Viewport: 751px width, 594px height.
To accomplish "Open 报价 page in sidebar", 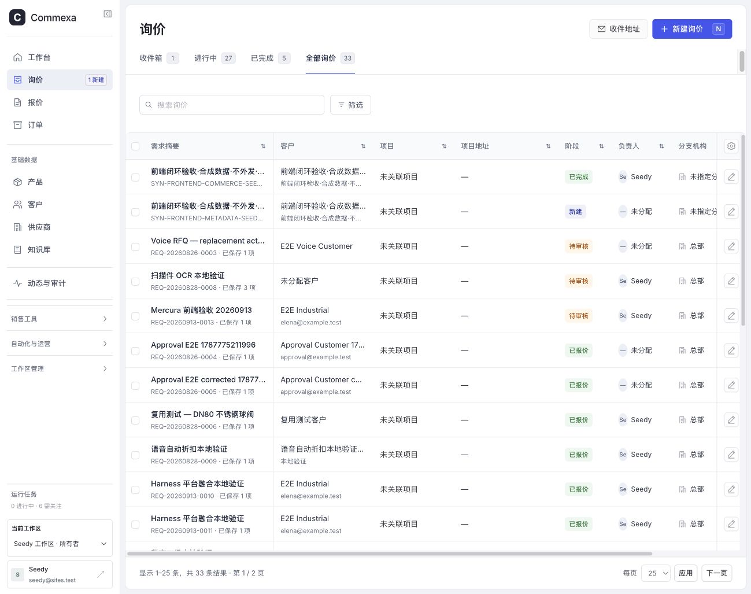I will [60, 102].
